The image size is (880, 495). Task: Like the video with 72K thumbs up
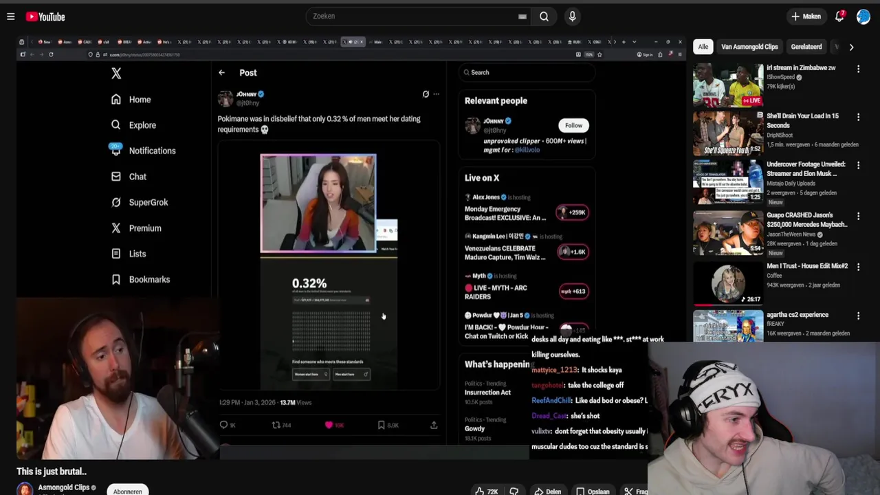coord(486,491)
